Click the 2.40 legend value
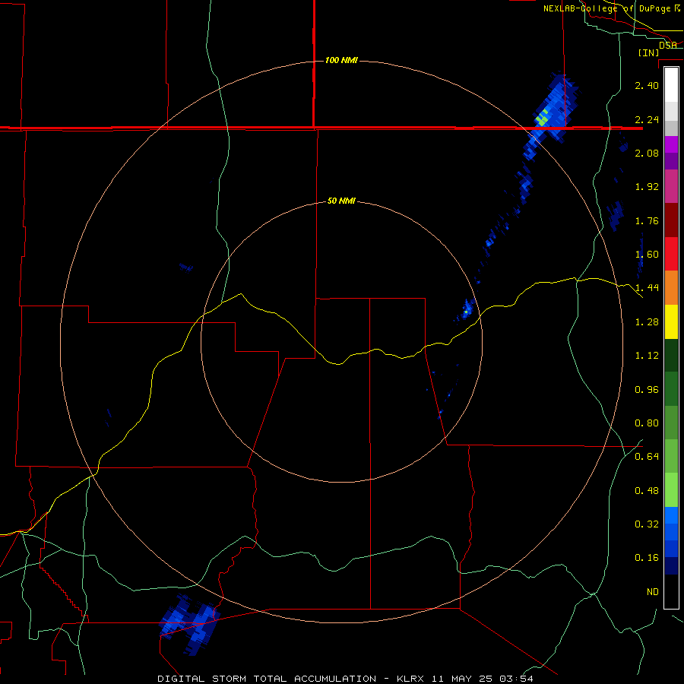The width and height of the screenshot is (684, 684). click(x=647, y=85)
